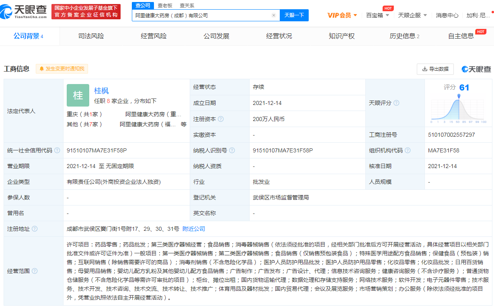Expand the 百宝箱 dropdown menu

click(376, 15)
